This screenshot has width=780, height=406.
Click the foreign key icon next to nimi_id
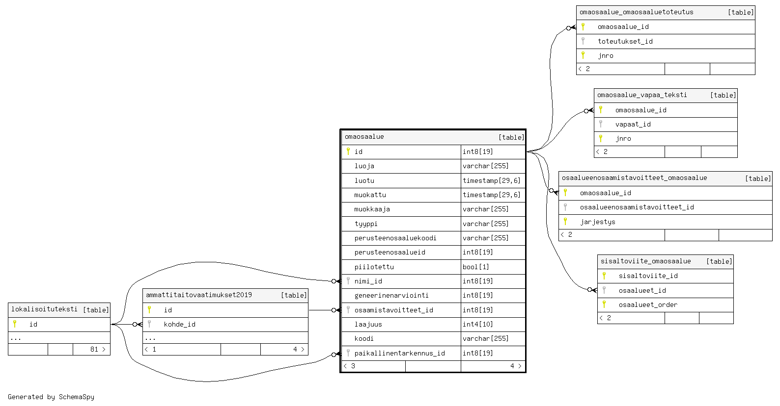(348, 281)
